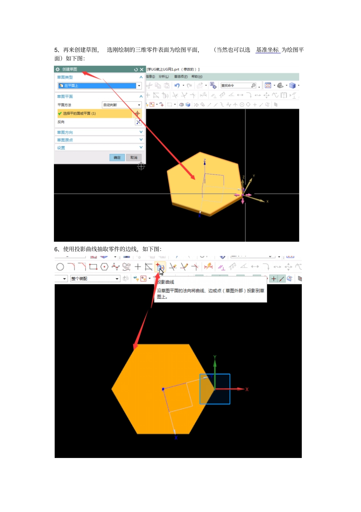Reset the 创建草图 dialog with the reset icon
This screenshot has width=361, height=512.
pyautogui.click(x=136, y=70)
